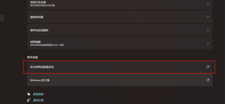Viewport: 225px width, 104px height.
Task: Open the 高级共享设置 entry title
Action: [38, 2]
